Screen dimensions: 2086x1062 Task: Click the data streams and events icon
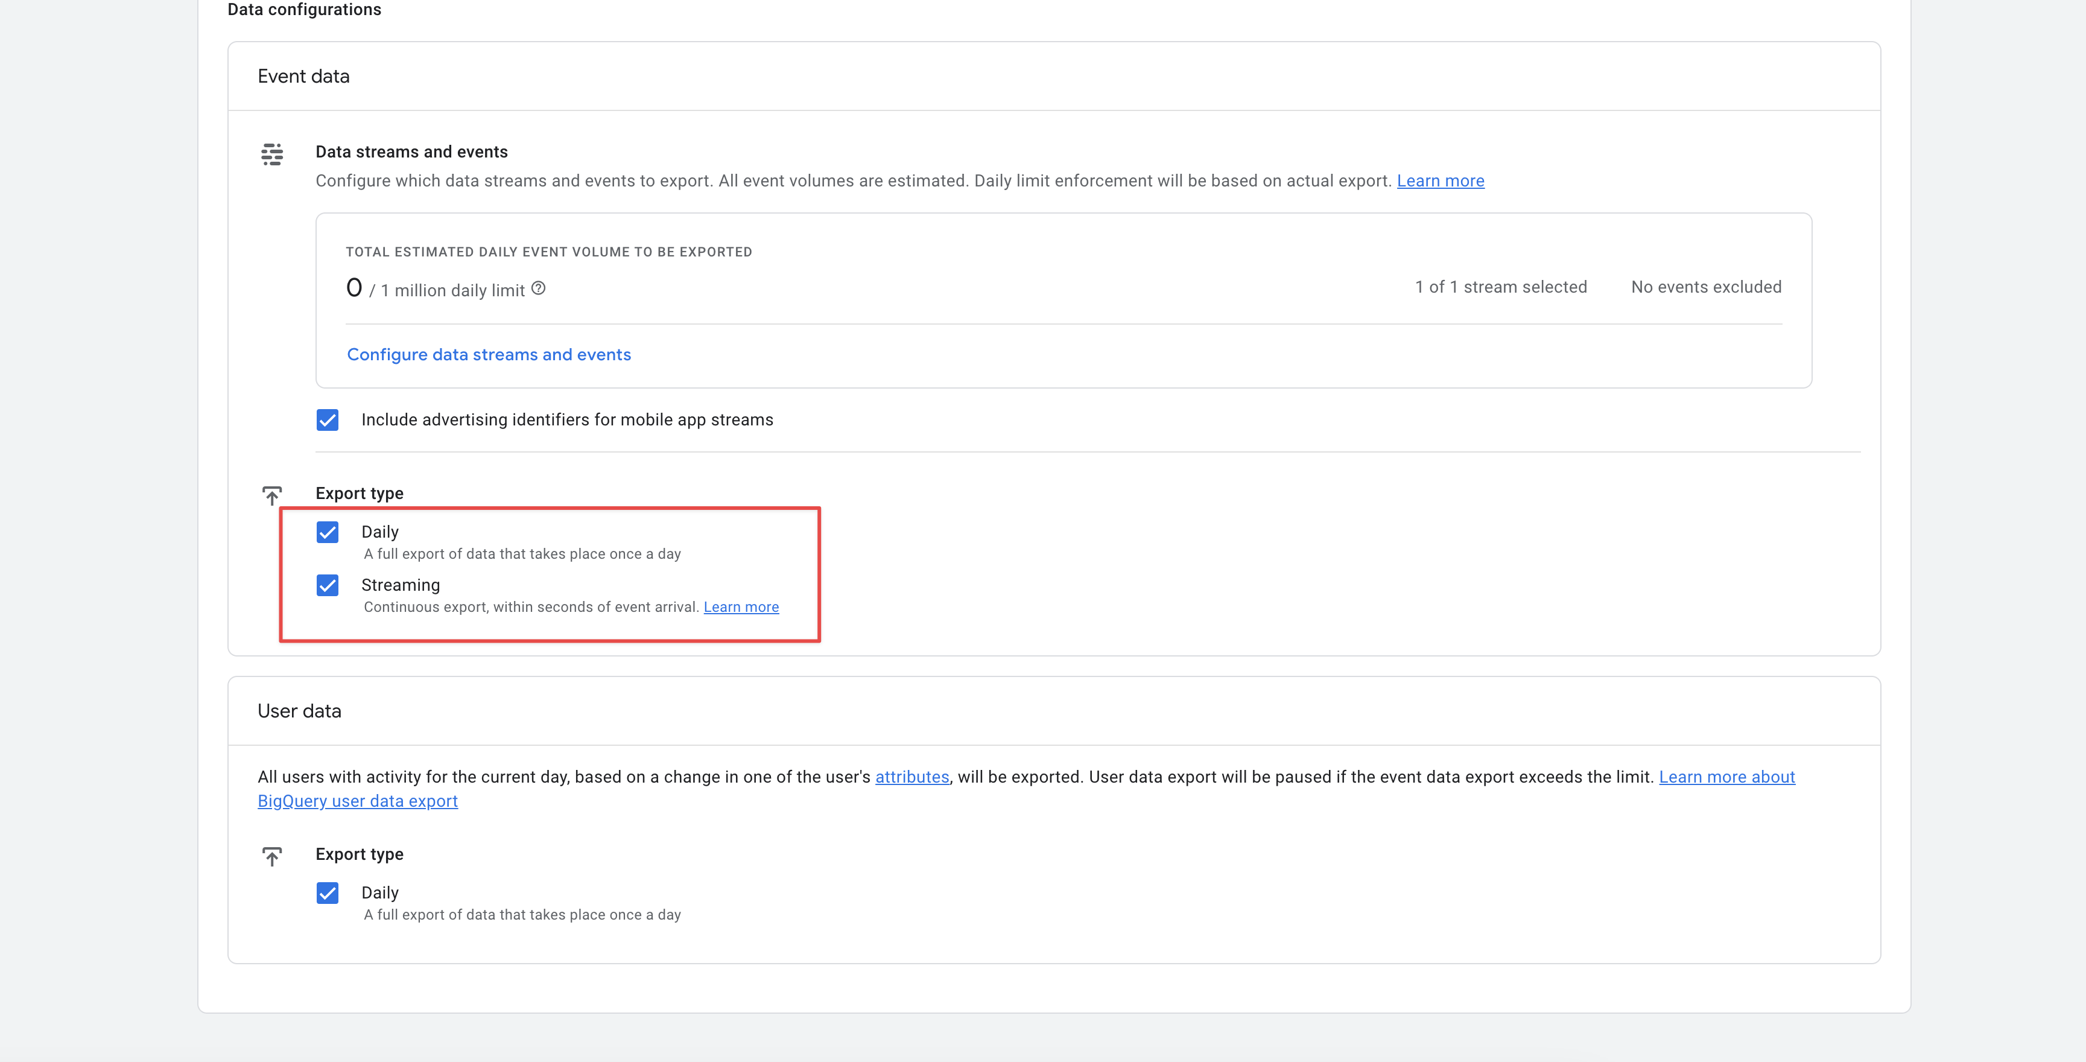(272, 154)
